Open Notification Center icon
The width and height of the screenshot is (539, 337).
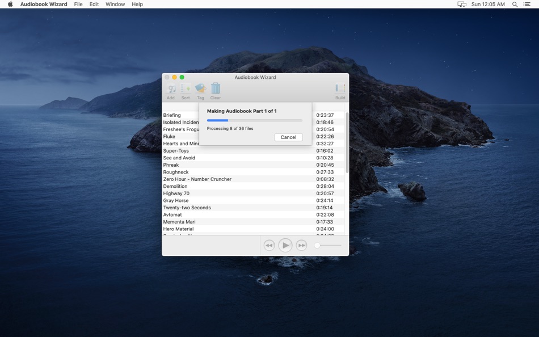pyautogui.click(x=527, y=4)
